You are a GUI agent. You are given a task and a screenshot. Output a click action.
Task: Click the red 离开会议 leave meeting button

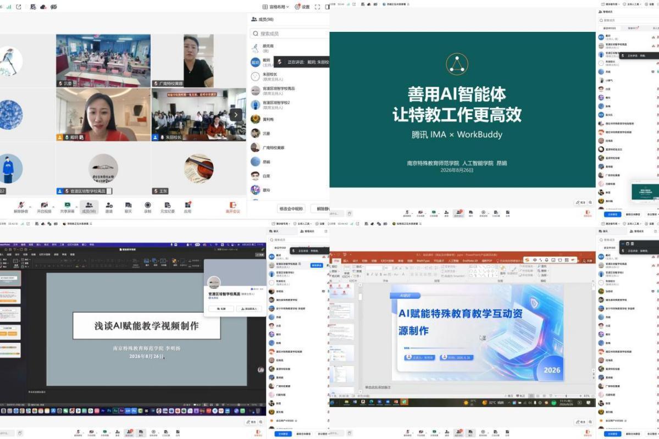(232, 207)
